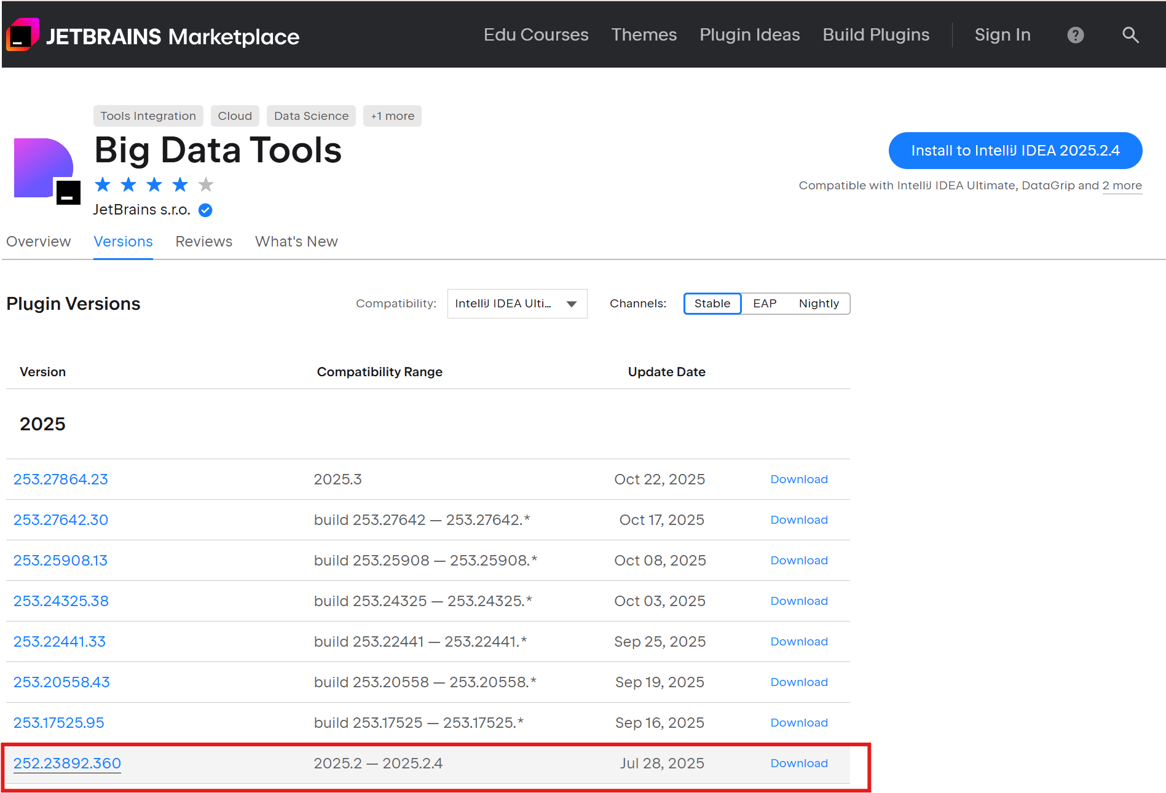Viewport: 1166px width, 793px height.
Task: Click the 2025 year group heading
Action: coord(42,424)
